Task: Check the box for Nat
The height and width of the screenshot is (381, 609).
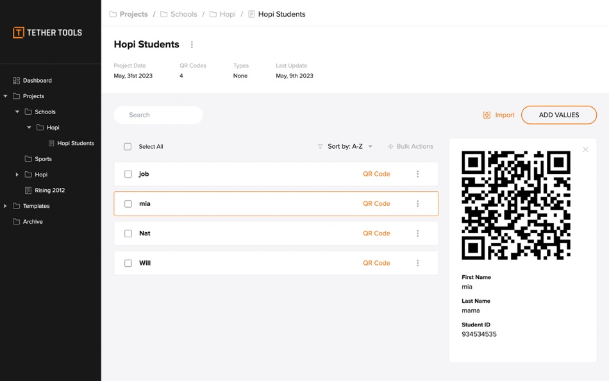Action: pos(128,233)
